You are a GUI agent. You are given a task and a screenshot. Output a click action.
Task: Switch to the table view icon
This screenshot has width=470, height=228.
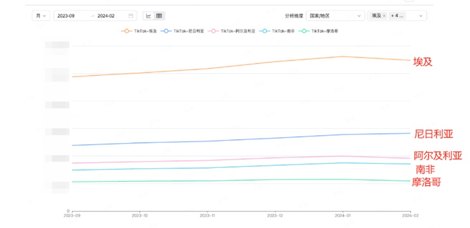pos(159,16)
